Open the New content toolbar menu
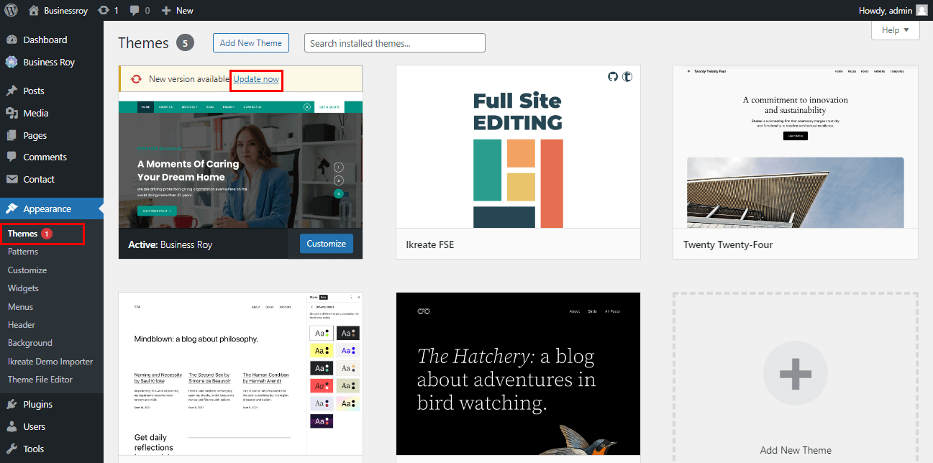The image size is (933, 463). pos(177,11)
